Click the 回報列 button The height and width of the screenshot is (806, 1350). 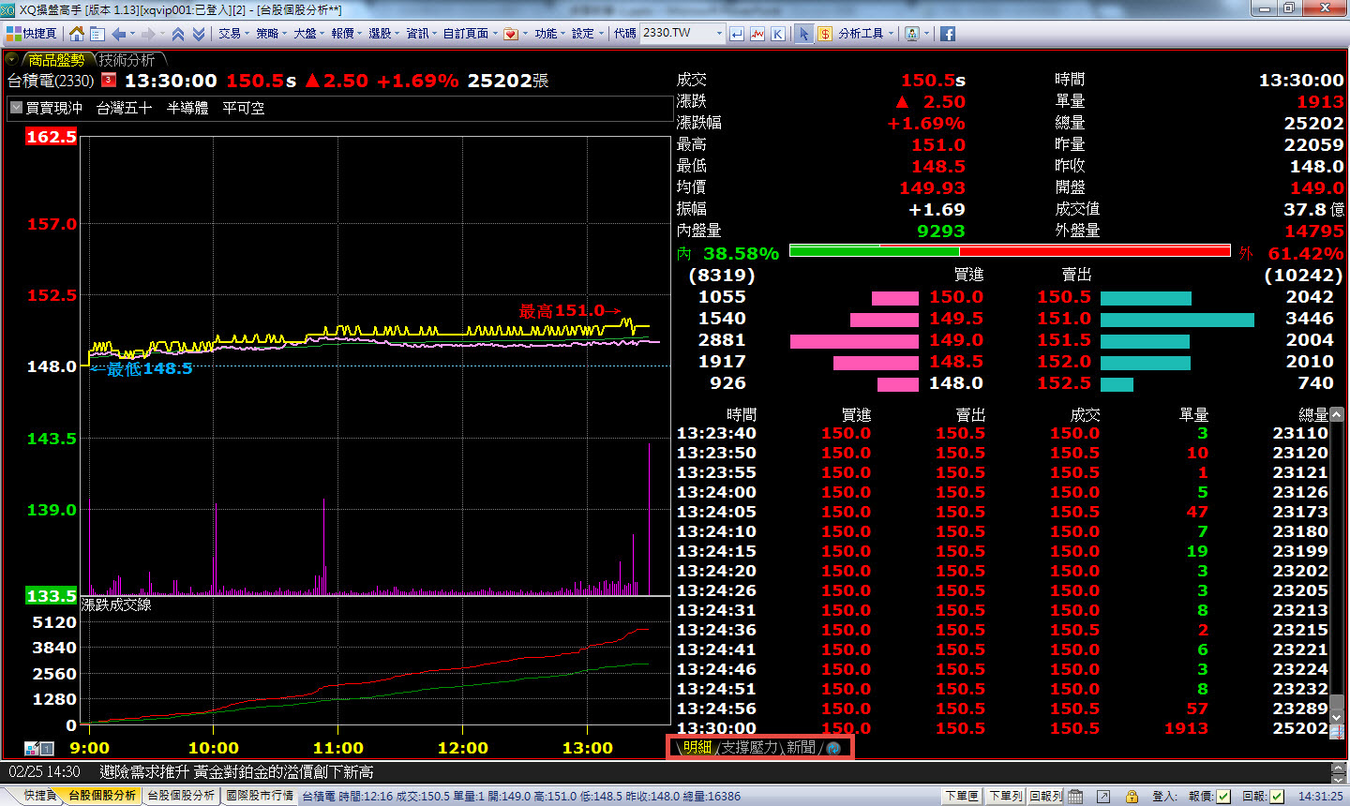coord(1045,796)
